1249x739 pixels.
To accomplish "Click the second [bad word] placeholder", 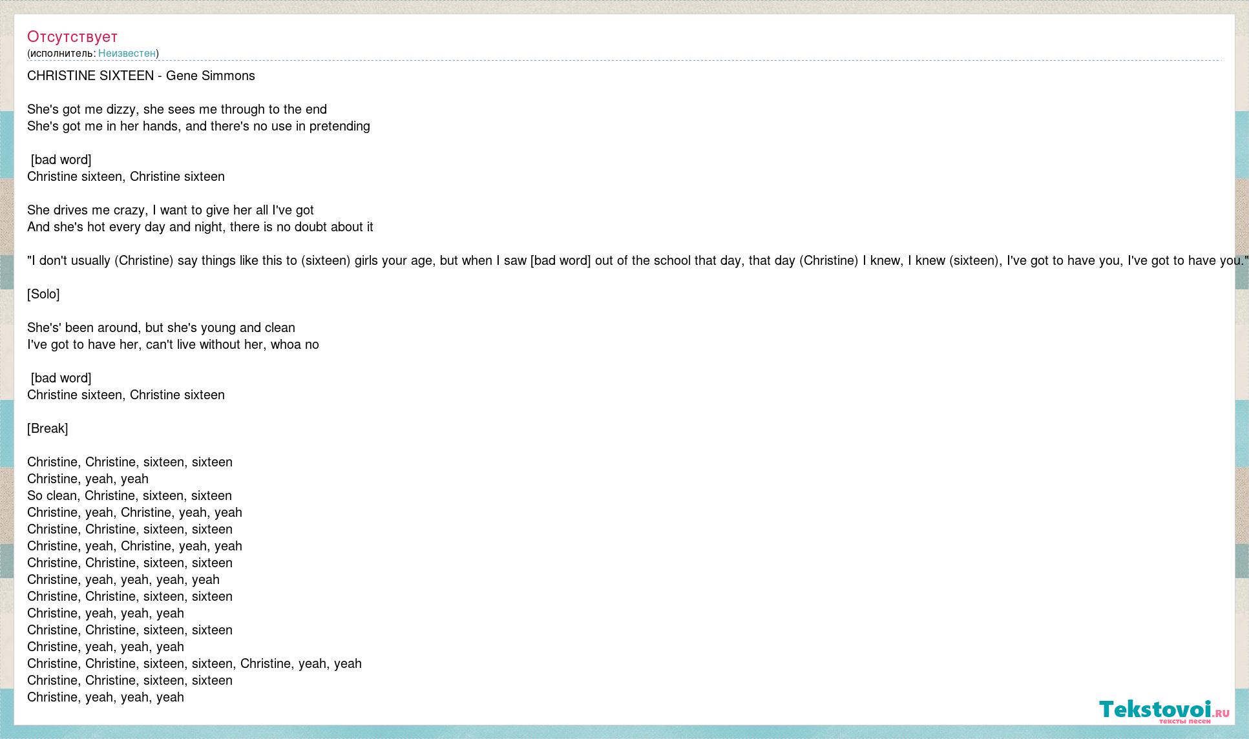I will tap(61, 378).
